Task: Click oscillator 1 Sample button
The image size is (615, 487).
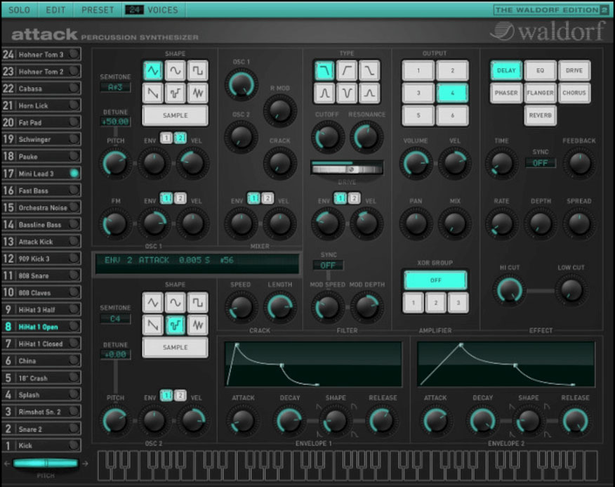Action: pyautogui.click(x=176, y=115)
